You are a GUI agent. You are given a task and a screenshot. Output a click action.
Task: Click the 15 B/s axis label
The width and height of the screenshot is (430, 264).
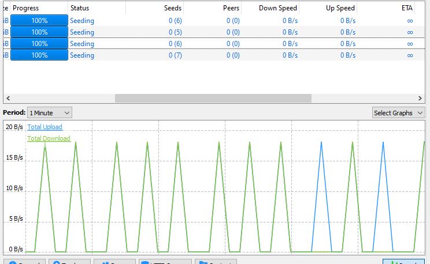14,157
